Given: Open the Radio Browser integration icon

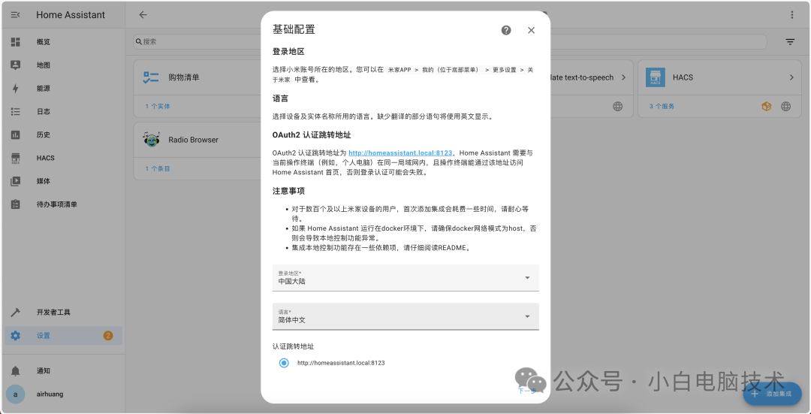Looking at the screenshot, I should pyautogui.click(x=151, y=139).
